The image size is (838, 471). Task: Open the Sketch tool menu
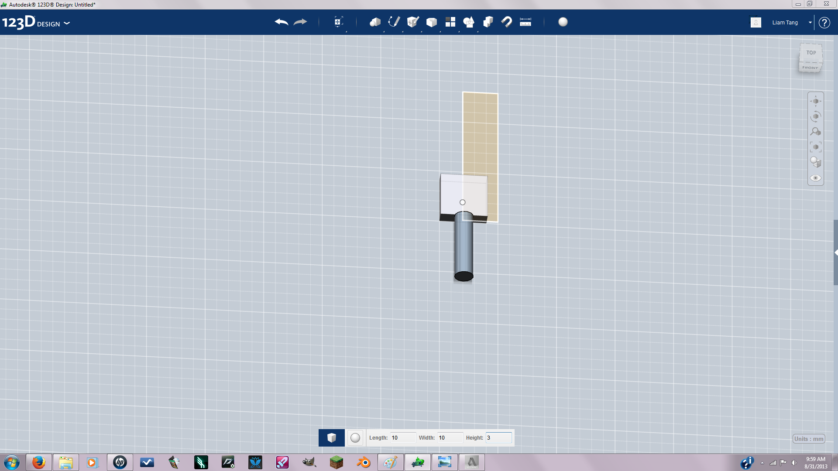(394, 22)
